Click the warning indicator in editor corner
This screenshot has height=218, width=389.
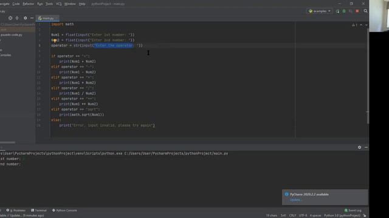[354, 25]
